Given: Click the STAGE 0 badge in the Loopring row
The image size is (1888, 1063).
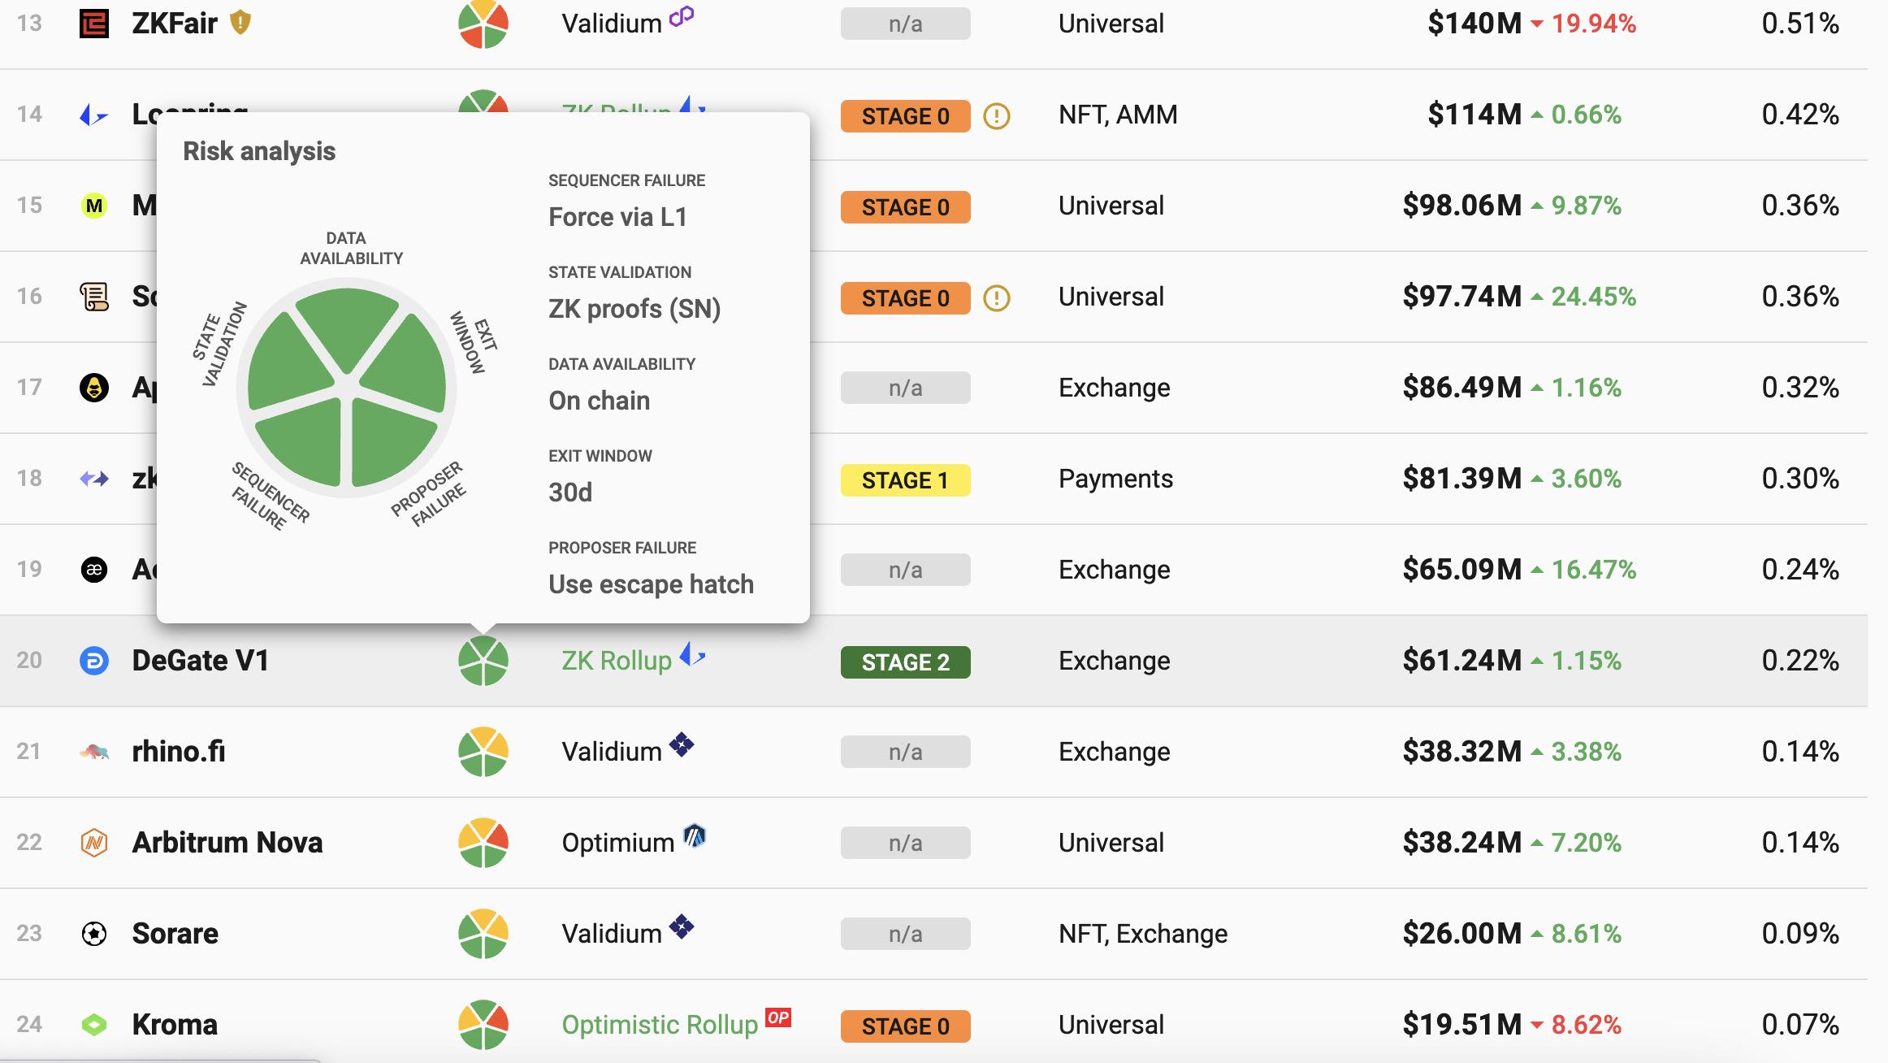Looking at the screenshot, I should coord(906,116).
